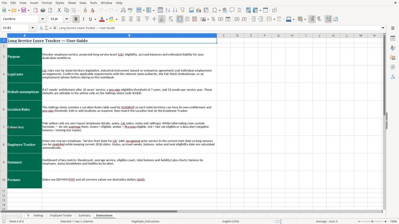This screenshot has width=399, height=224.
Task: Switch to the Employee Tracker sheet tab
Action: (x=61, y=215)
